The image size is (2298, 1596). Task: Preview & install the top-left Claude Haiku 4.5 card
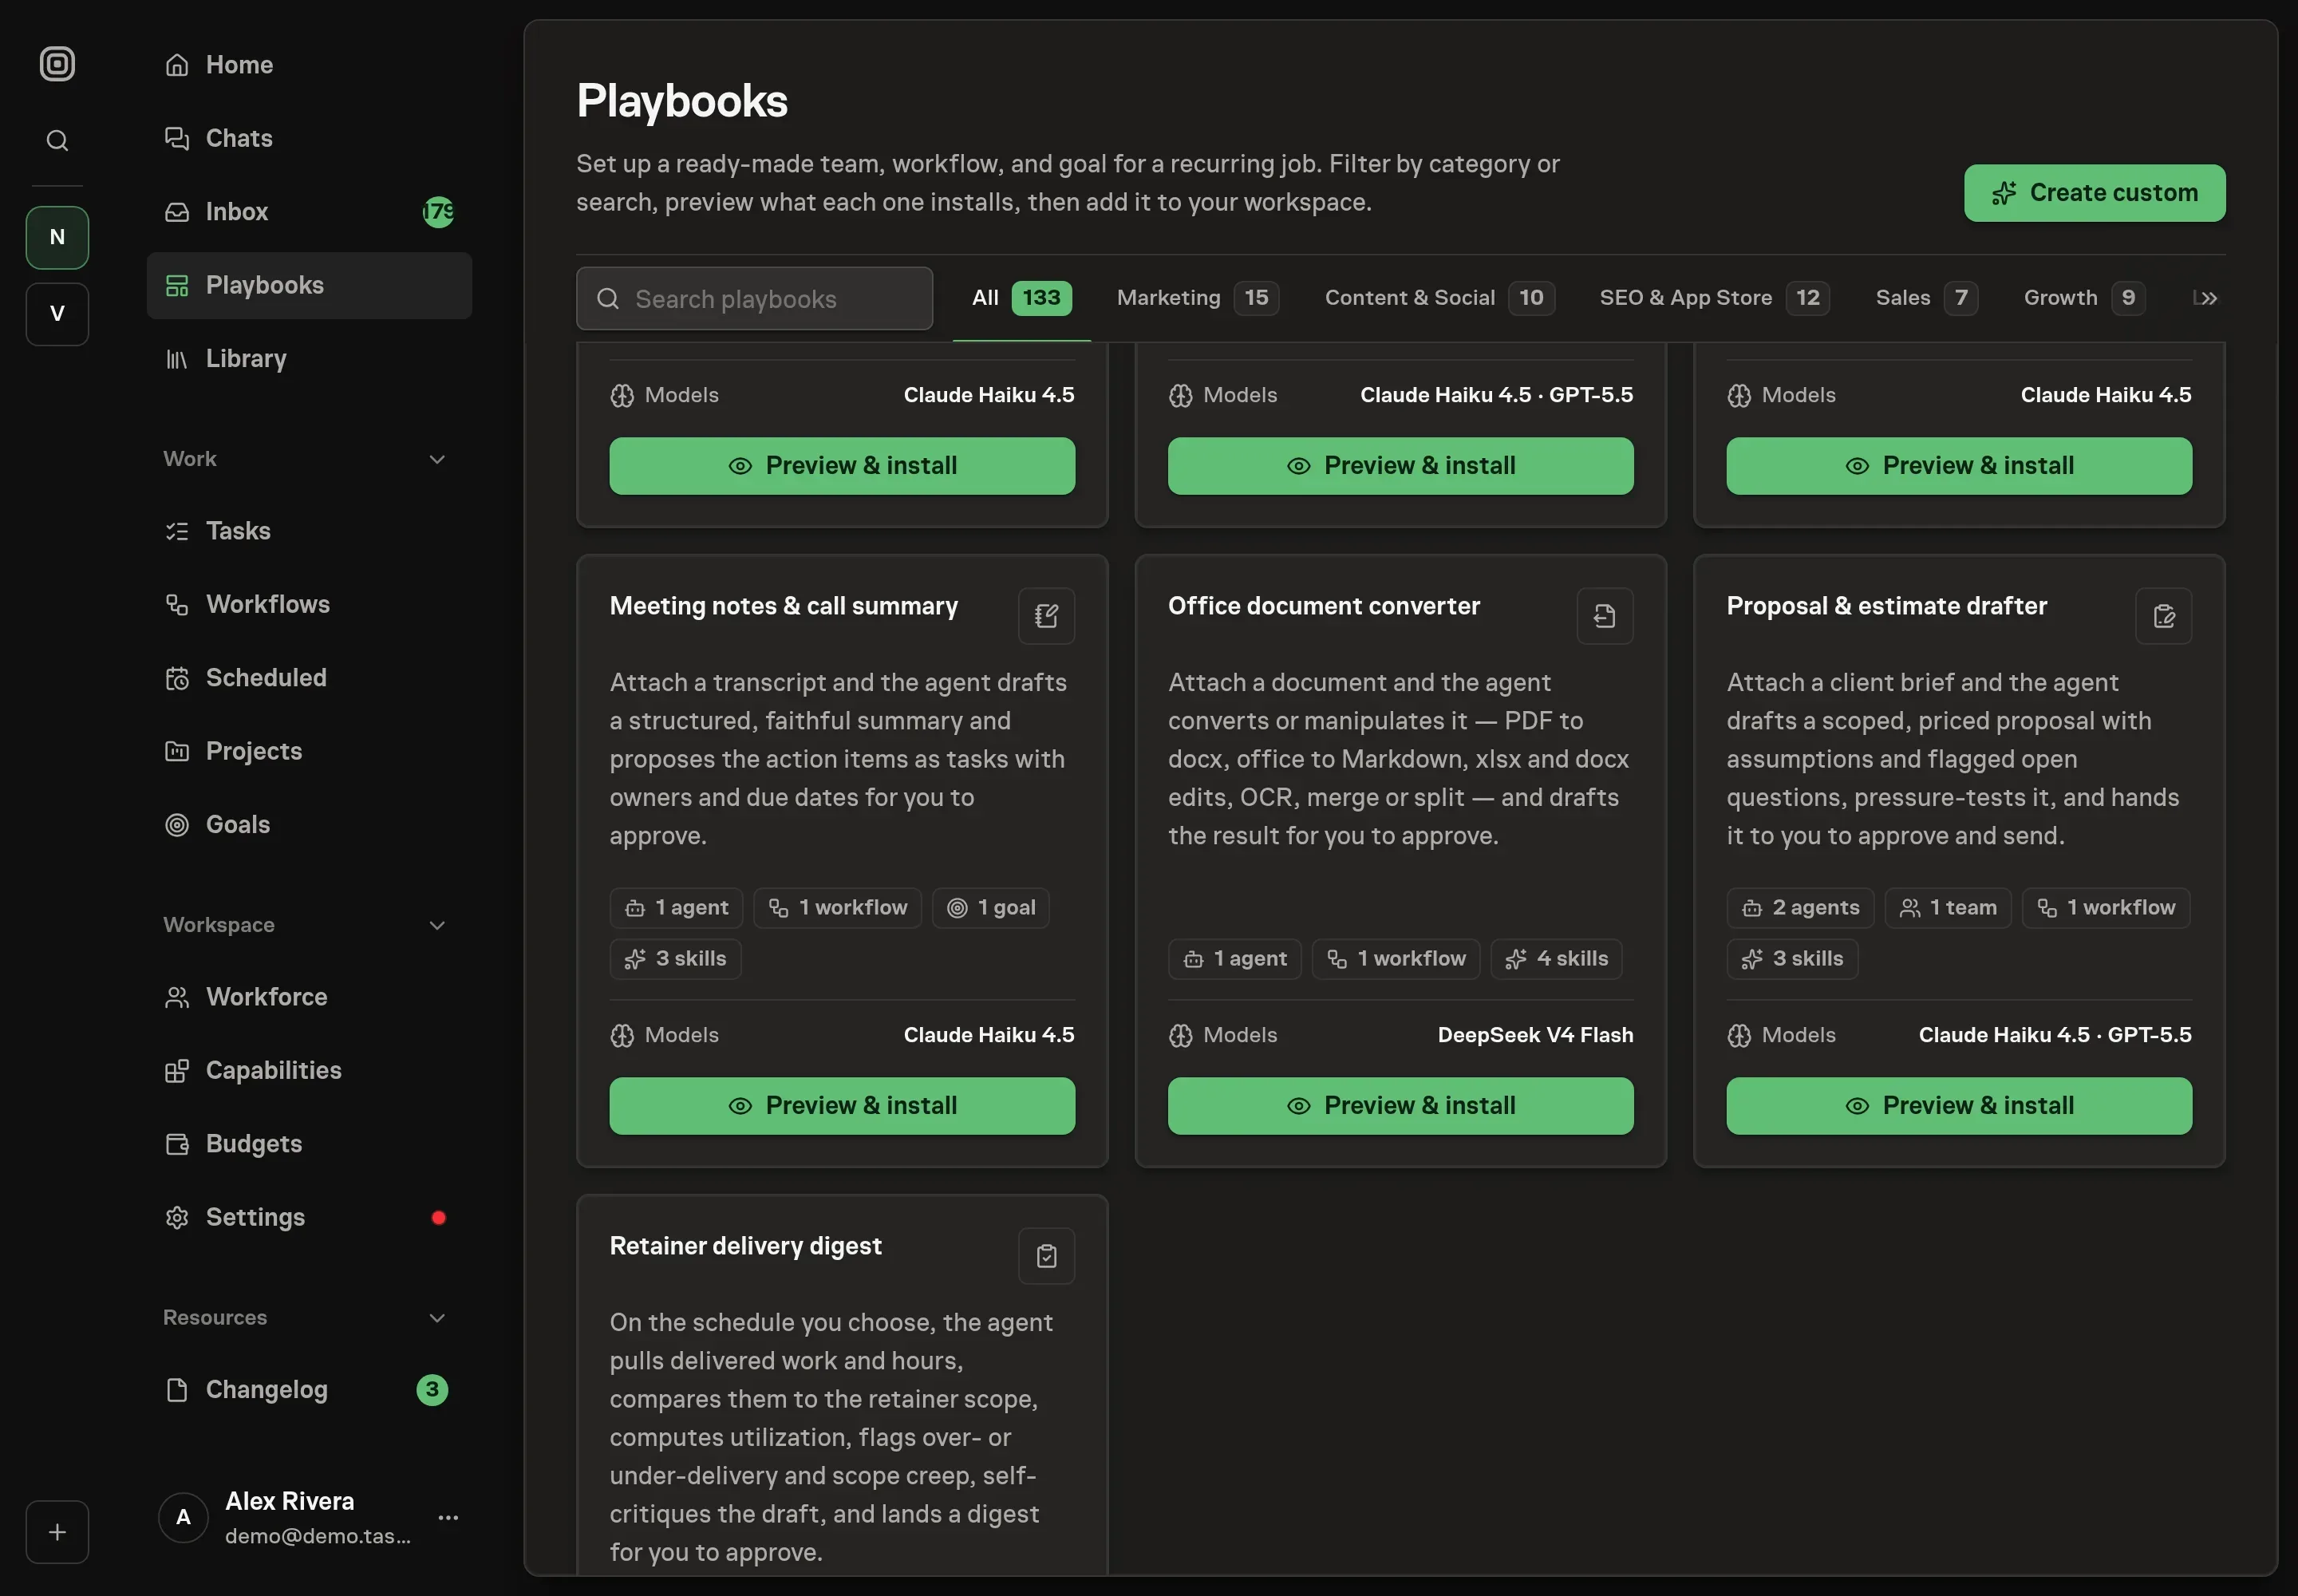pyautogui.click(x=842, y=466)
